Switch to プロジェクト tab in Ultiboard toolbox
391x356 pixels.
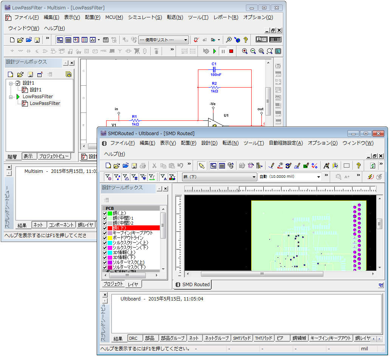pos(113,284)
